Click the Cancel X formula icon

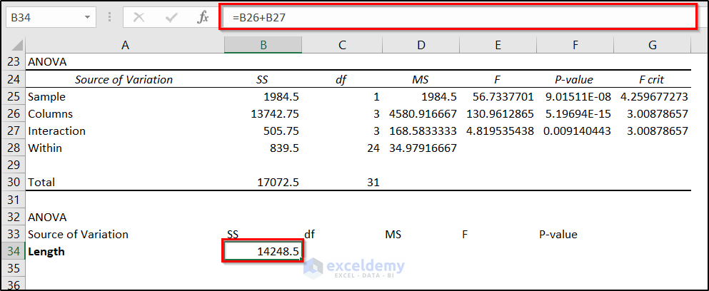click(x=139, y=18)
